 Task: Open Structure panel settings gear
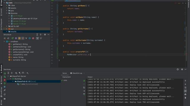pyautogui.click(x=45, y=35)
